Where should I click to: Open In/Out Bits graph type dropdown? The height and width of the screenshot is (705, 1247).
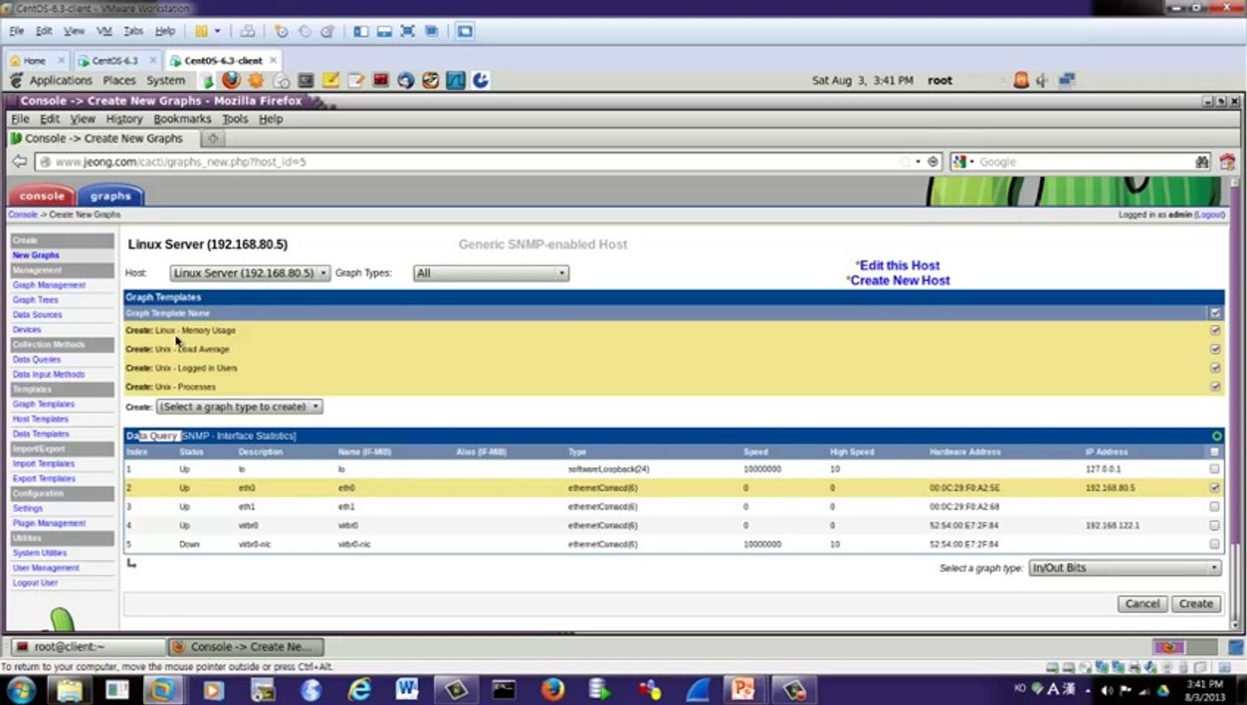tap(1124, 568)
